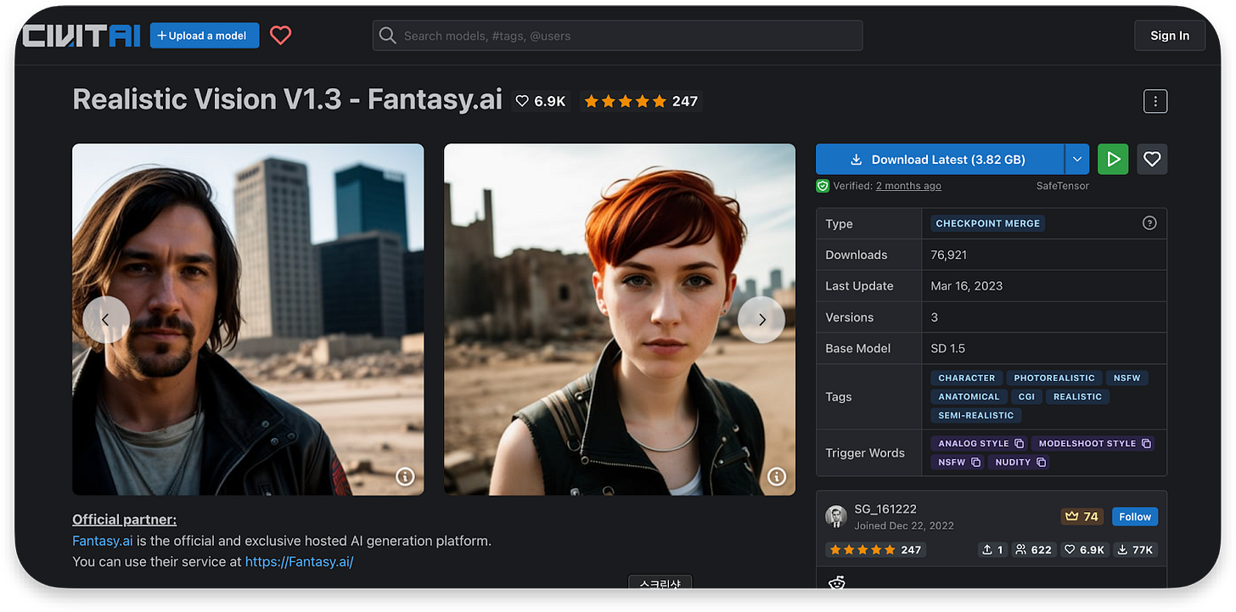Click the SafeTensor label
Image resolution: width=1236 pixels, height=612 pixels.
(1062, 186)
